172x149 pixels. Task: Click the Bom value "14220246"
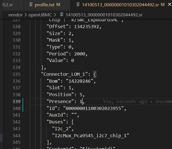(80, 81)
